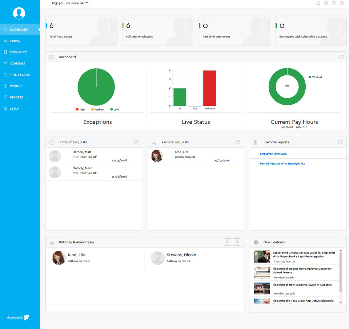Click Kino, Lita photo in General requests
Screen dimensions: 349x329
[x=157, y=156]
